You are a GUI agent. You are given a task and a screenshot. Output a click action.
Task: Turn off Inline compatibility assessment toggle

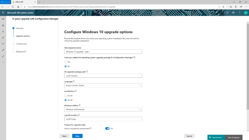pyautogui.click(x=107, y=128)
